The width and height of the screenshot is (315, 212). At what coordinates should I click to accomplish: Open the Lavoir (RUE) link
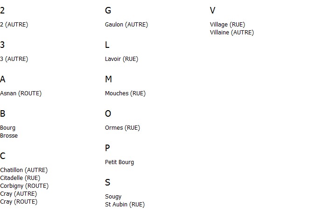121,59
